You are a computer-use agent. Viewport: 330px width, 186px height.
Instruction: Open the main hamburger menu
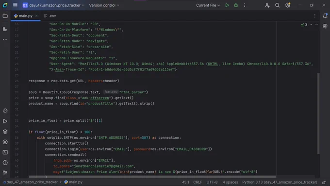pos(15,5)
